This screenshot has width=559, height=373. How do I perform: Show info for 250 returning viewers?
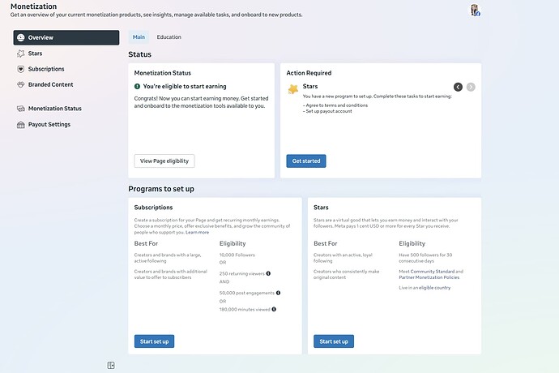click(x=268, y=273)
